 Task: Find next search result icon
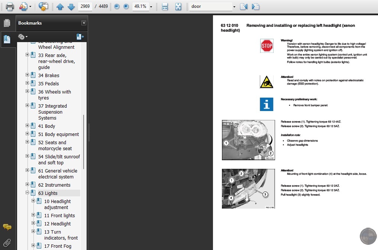click(x=255, y=7)
